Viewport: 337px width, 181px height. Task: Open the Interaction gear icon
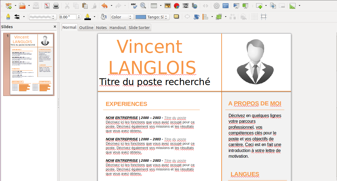[x=217, y=5]
